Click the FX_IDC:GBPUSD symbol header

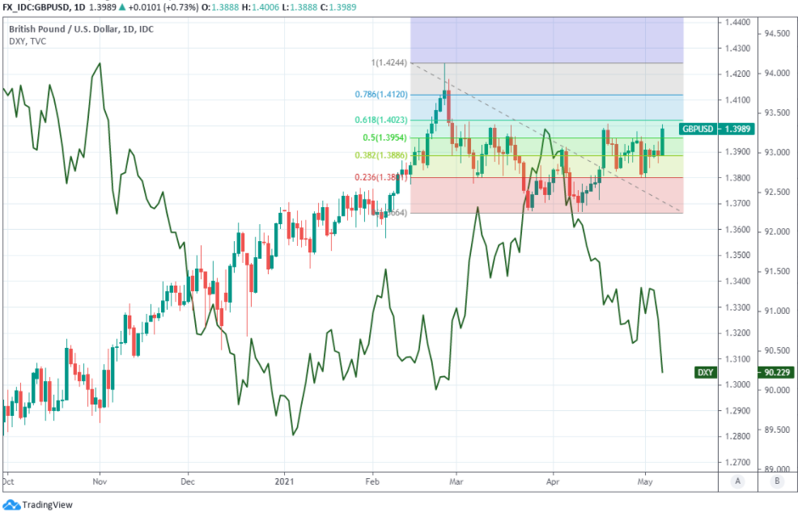coord(35,6)
